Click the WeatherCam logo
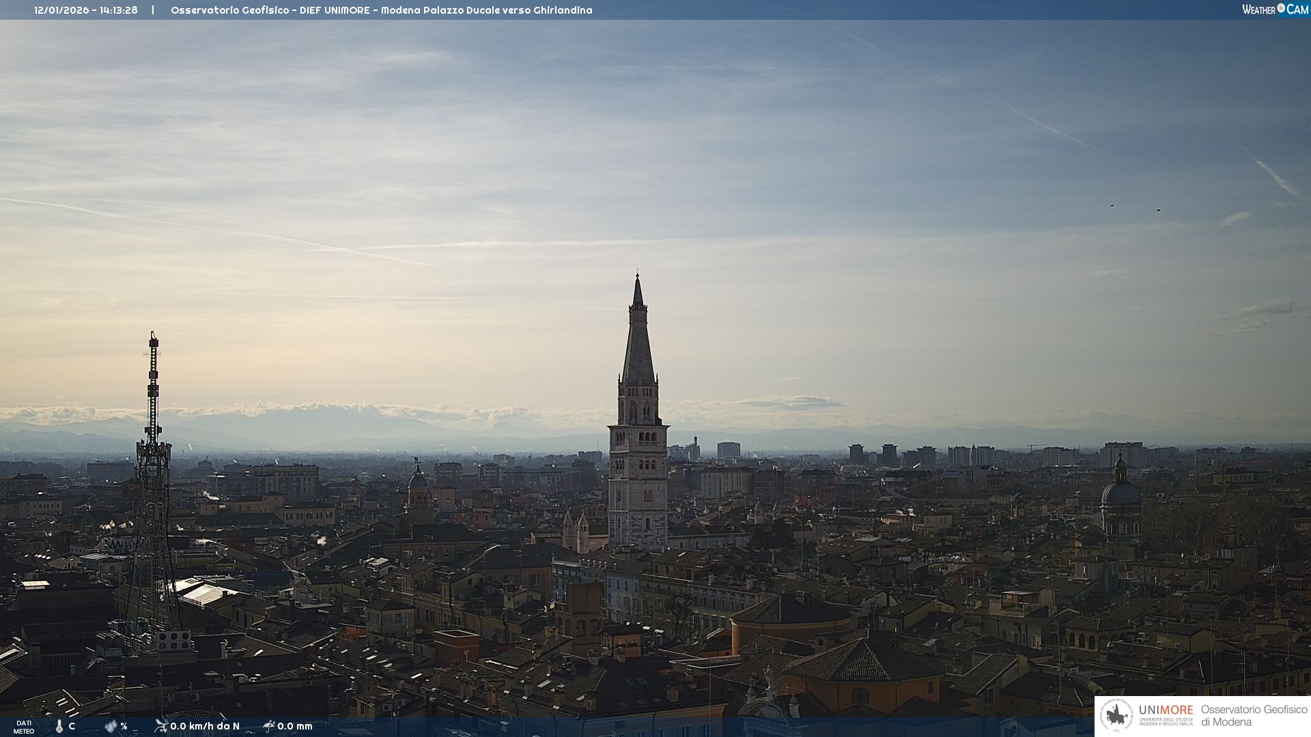1311x737 pixels. pos(1274,10)
